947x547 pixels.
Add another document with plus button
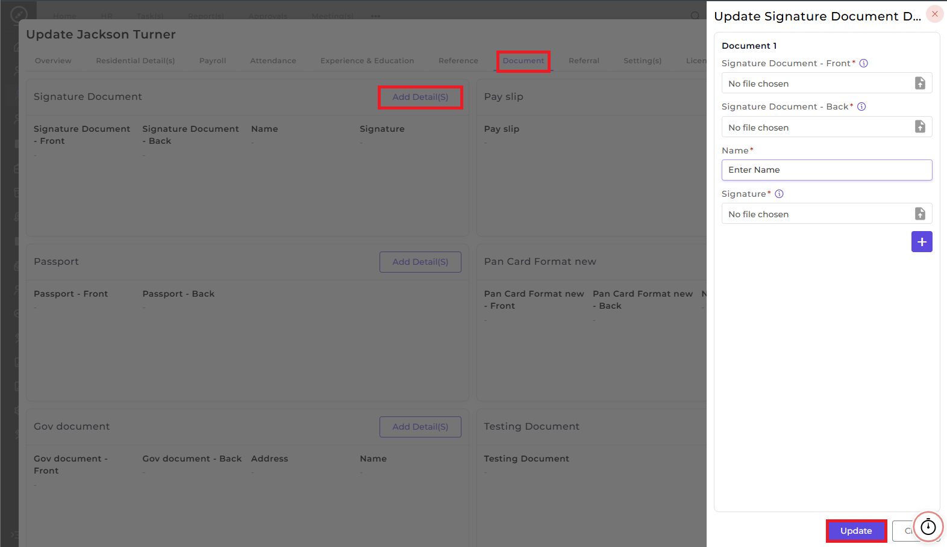(922, 242)
